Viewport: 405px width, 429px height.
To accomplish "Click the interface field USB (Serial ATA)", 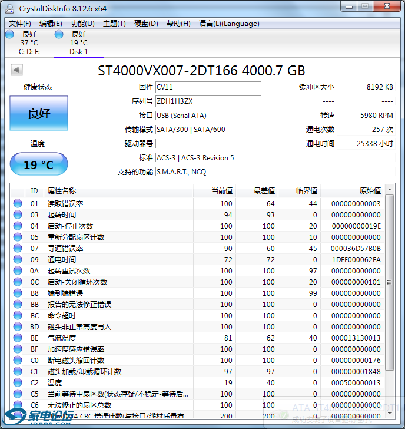I will 208,115.
